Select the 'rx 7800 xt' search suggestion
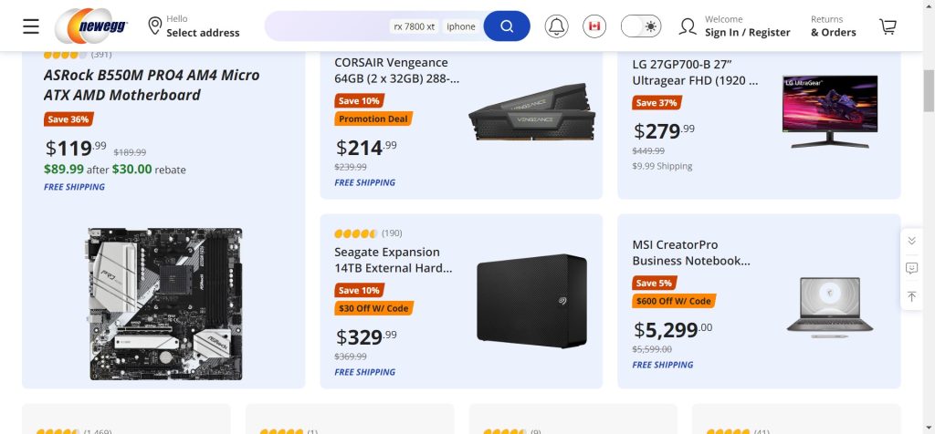This screenshot has height=434, width=935. click(x=414, y=26)
